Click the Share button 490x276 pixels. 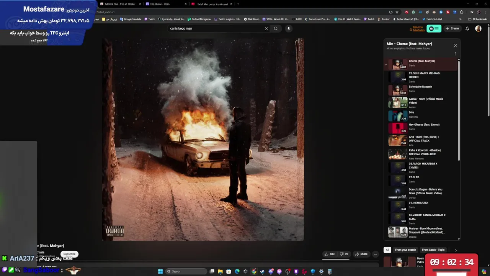click(361, 254)
